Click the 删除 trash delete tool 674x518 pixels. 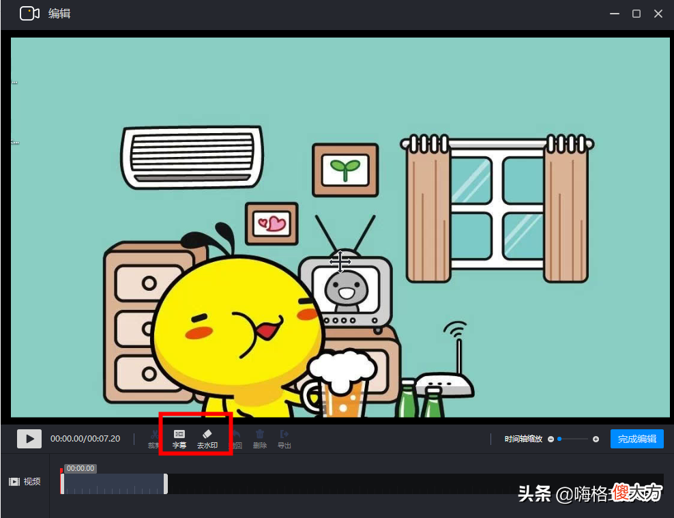pos(260,439)
